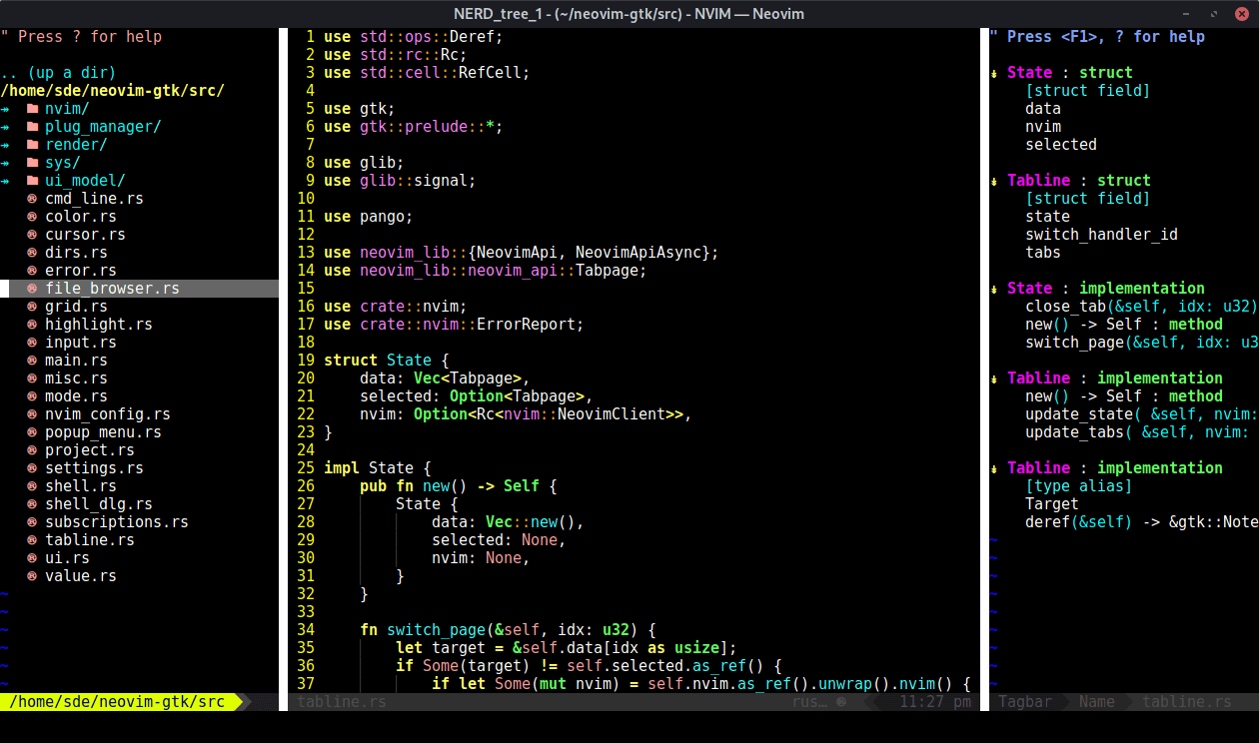Collapse Tabline implementation fold containing [type alias]
The image size is (1259, 743).
pyautogui.click(x=994, y=468)
